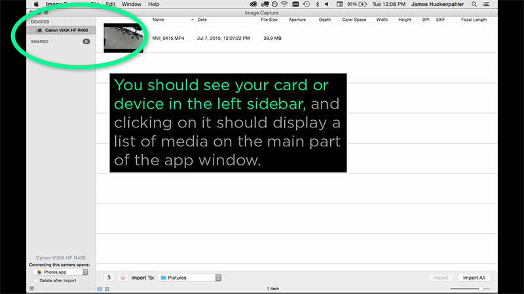Click the rotate button beside Import To
The height and width of the screenshot is (294, 524).
pyautogui.click(x=109, y=277)
